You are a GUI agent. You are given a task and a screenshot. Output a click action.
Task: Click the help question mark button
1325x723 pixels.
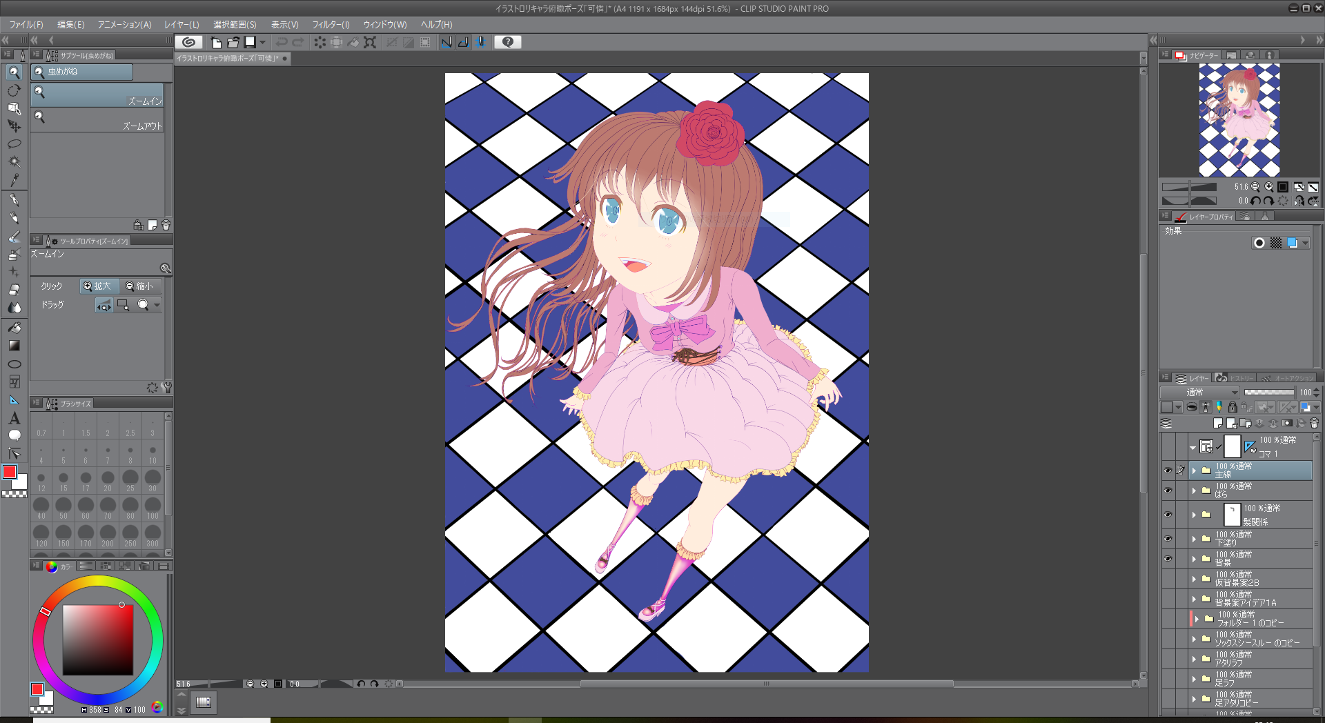(x=508, y=42)
